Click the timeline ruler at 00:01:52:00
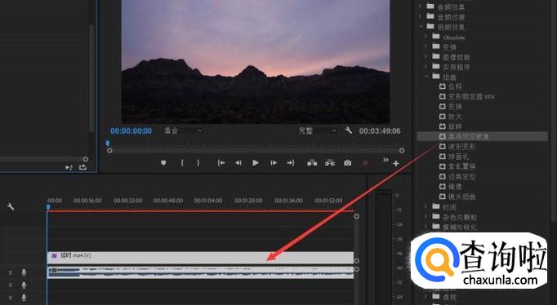The width and height of the screenshot is (557, 305). pyautogui.click(x=328, y=201)
